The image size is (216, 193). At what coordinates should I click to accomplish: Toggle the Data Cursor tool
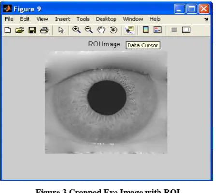(x=130, y=30)
